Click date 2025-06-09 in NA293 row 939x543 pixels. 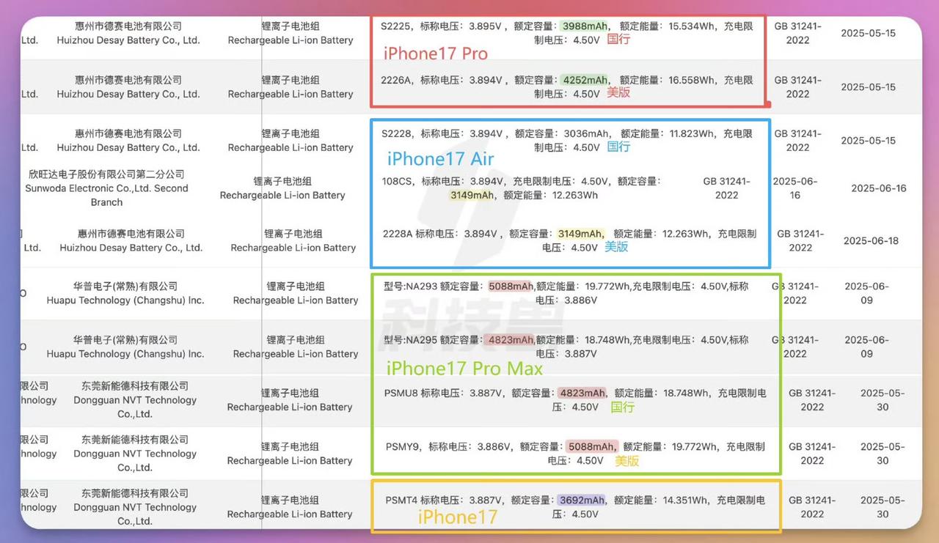click(866, 293)
